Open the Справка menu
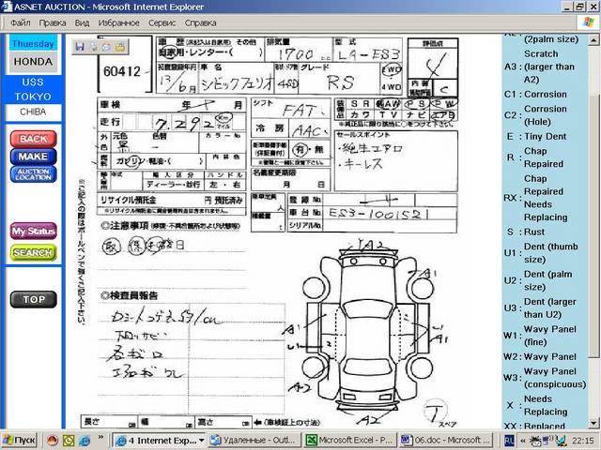Viewport: 601px width, 450px height. 200,22
